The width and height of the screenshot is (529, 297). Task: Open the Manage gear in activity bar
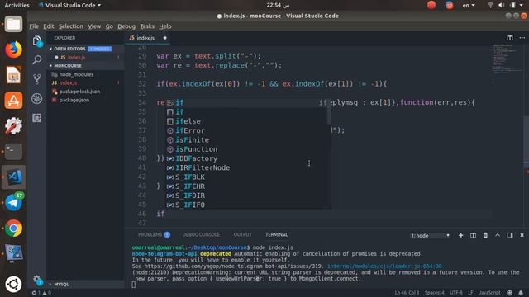click(x=37, y=280)
